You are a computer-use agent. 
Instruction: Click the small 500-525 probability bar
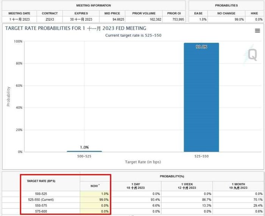click(84, 151)
